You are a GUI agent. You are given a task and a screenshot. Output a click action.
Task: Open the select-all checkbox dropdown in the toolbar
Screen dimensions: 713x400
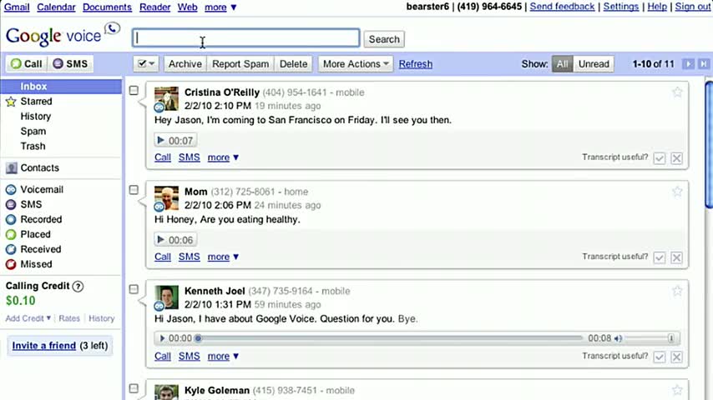point(146,64)
